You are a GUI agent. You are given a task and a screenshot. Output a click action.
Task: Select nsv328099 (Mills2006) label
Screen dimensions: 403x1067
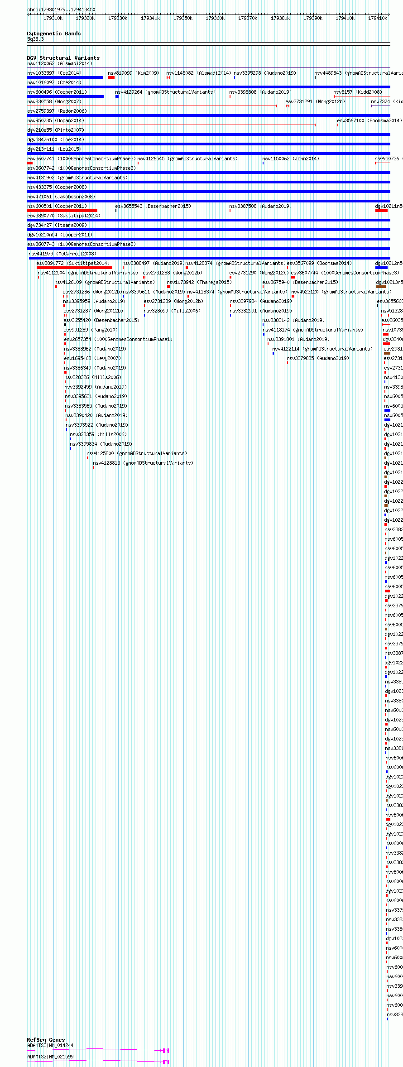coord(172,311)
